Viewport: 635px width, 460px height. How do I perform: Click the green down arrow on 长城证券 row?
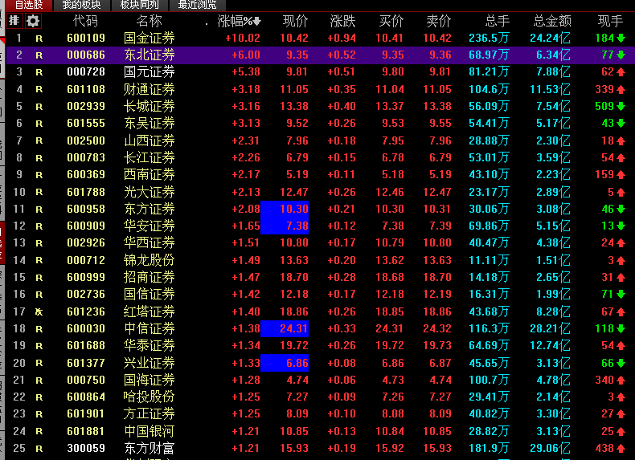tap(621, 107)
